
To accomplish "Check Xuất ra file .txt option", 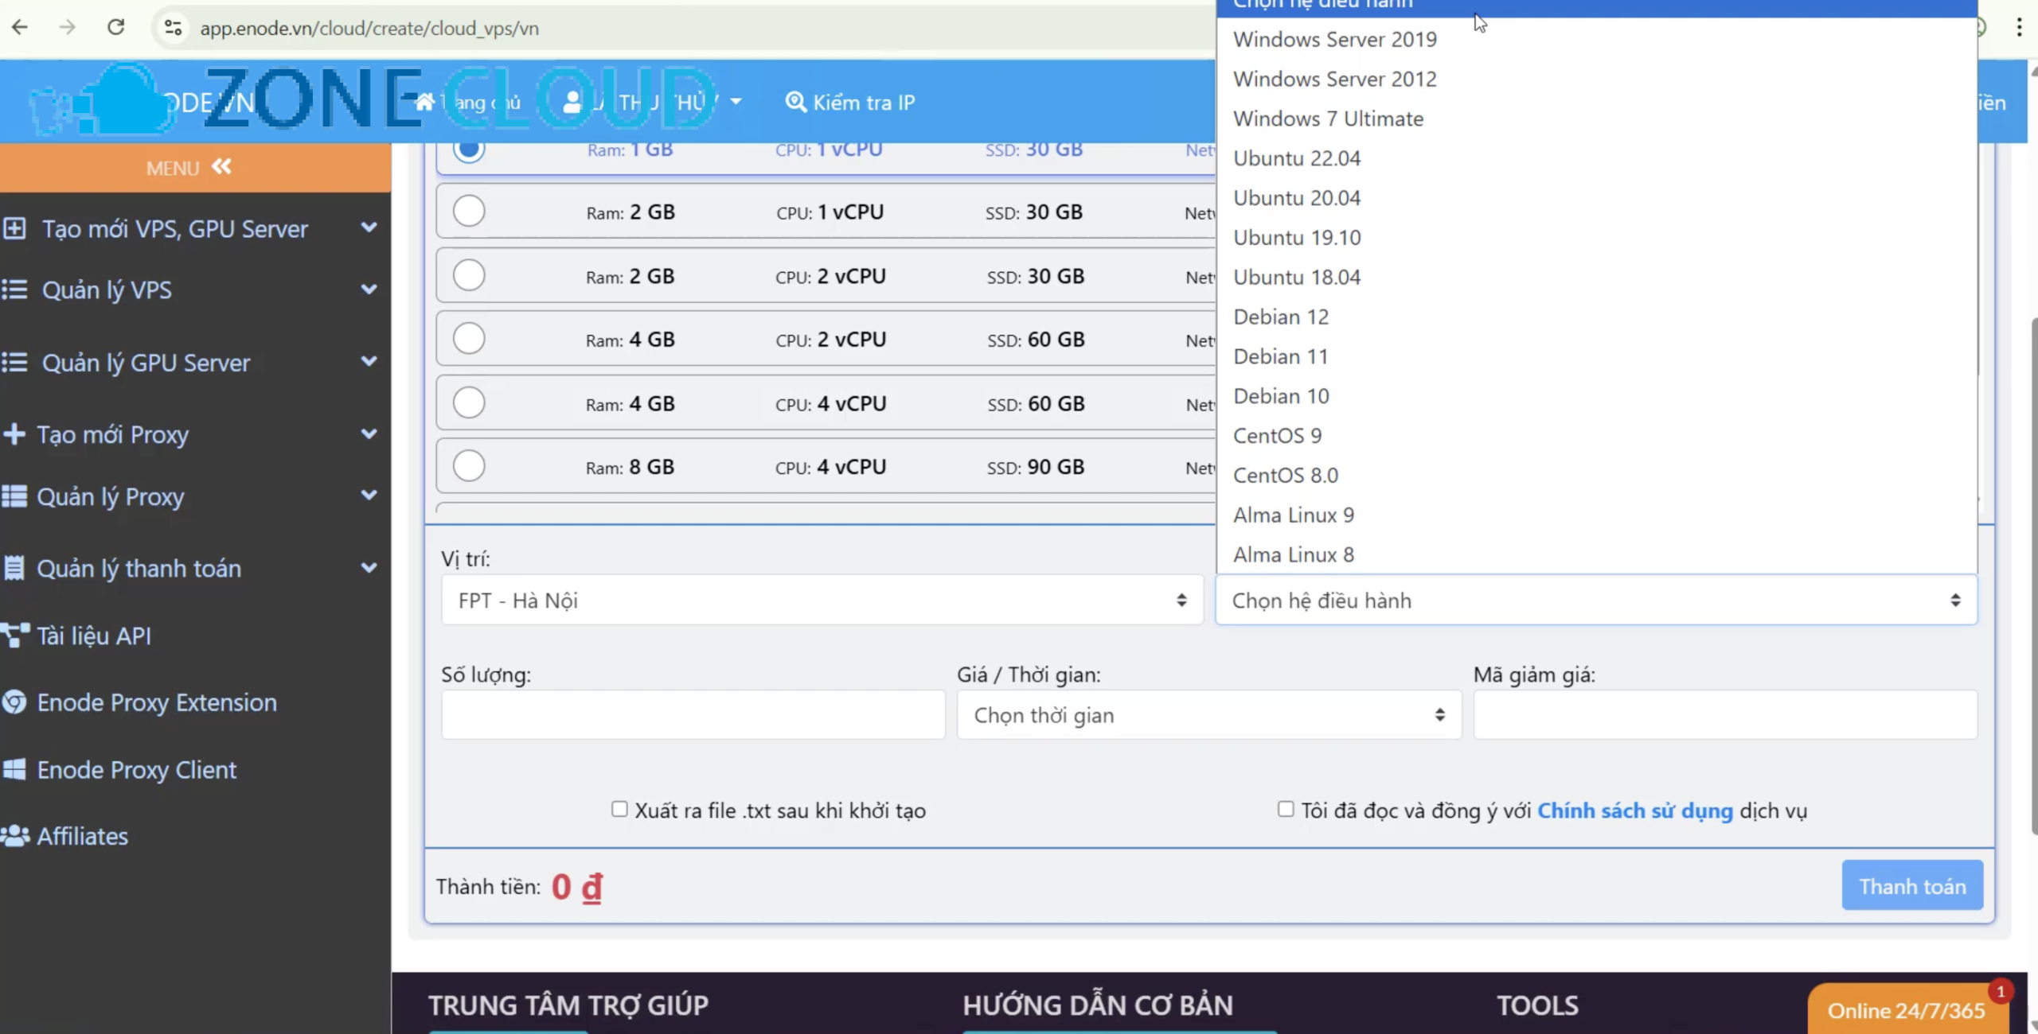I will click(619, 809).
